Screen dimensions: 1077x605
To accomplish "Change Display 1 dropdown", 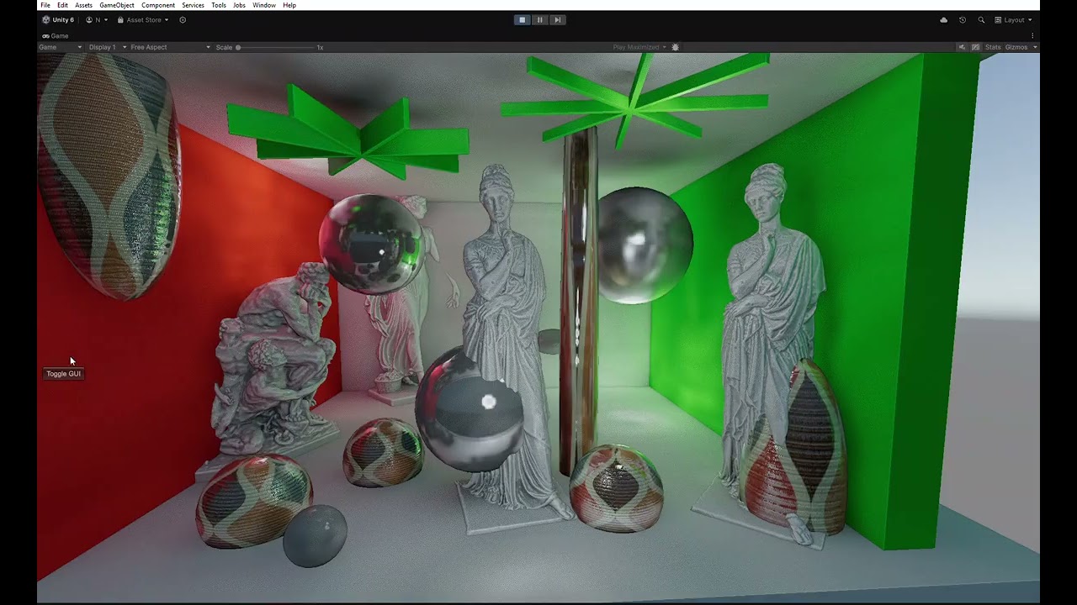I will coord(108,47).
